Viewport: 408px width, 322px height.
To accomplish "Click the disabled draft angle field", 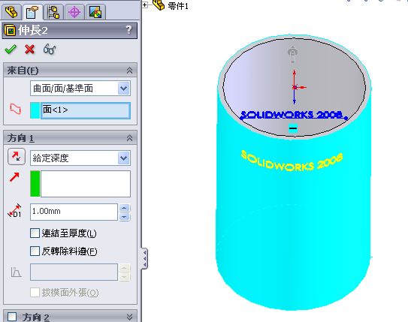I will tap(74, 272).
